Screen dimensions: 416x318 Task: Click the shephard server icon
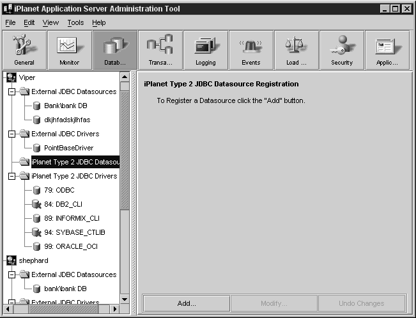point(12,260)
